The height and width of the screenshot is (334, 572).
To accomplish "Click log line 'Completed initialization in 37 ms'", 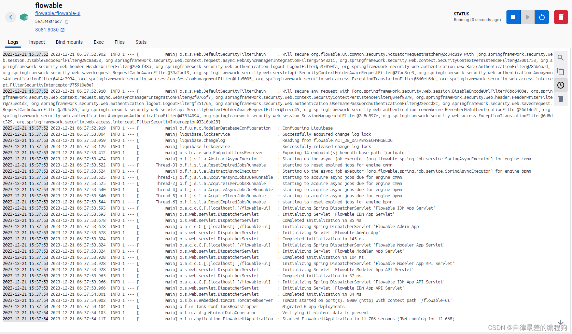I will pos(322,276).
